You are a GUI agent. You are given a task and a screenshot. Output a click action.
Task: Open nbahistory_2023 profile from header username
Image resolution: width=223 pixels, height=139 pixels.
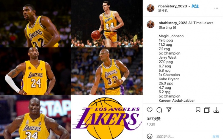click(172, 6)
